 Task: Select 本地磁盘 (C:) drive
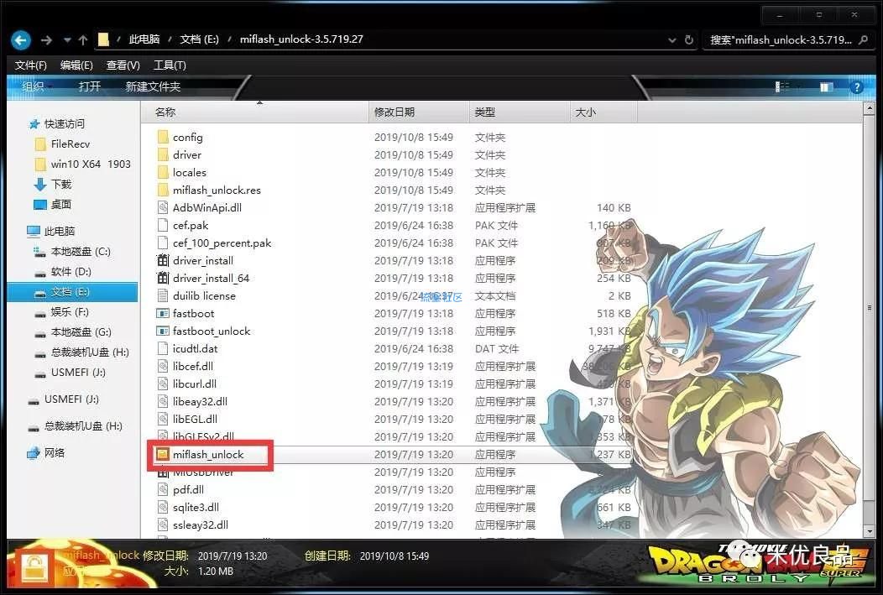pos(81,252)
